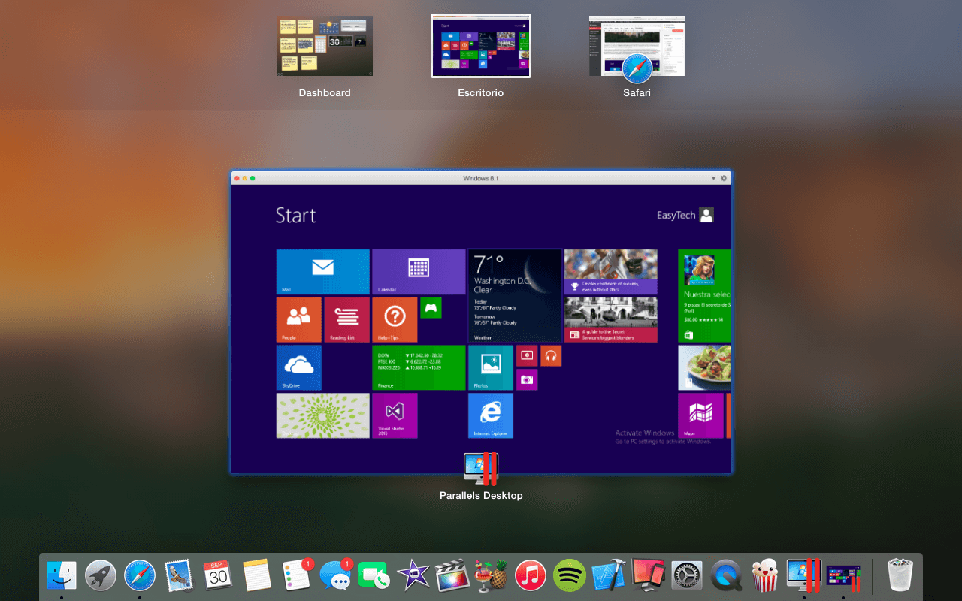Switch to the Safari full-screen space thumbnail

pos(637,47)
